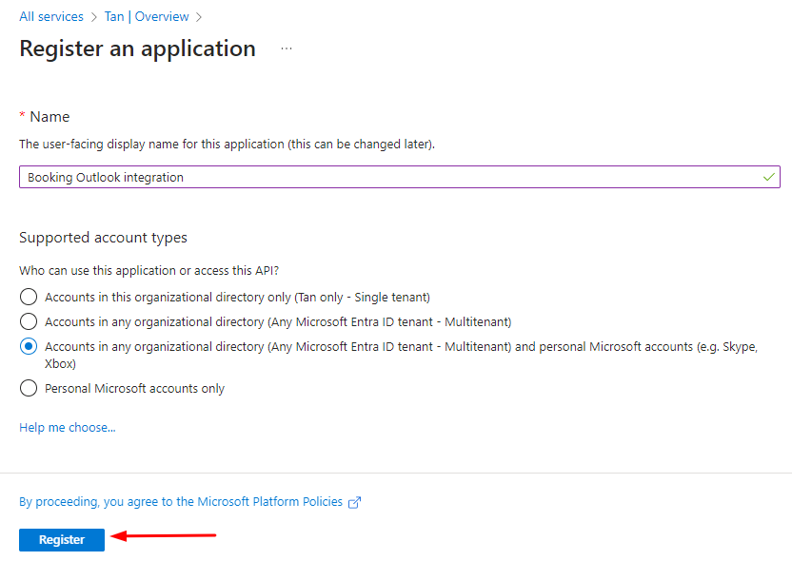Click the required Name label
The width and height of the screenshot is (792, 561).
coord(45,117)
